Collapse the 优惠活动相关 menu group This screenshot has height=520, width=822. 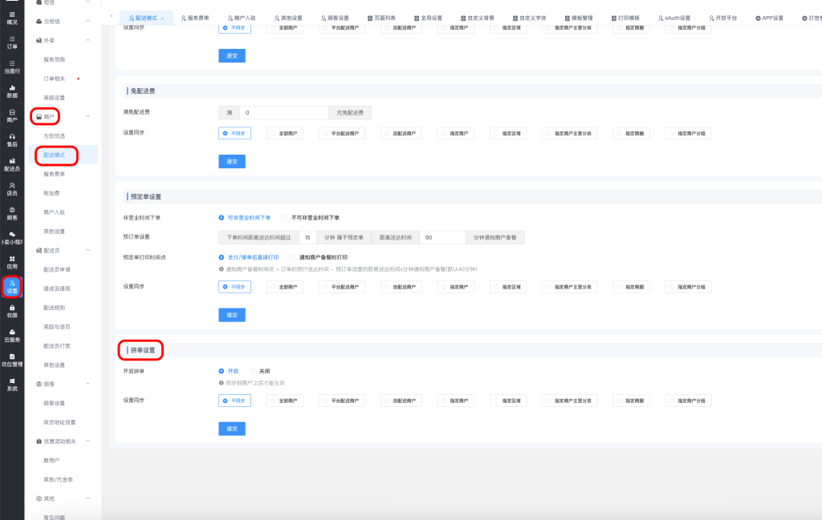87,441
